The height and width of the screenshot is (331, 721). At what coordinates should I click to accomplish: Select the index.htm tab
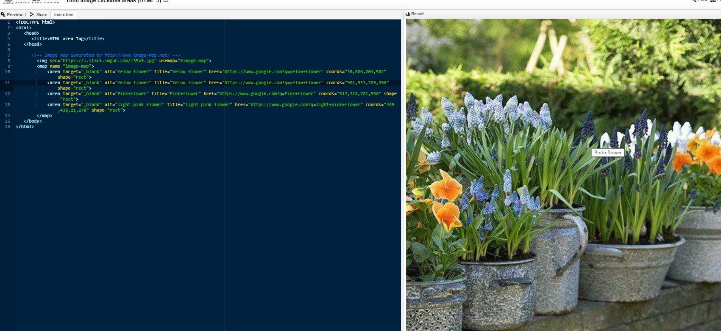coord(64,14)
